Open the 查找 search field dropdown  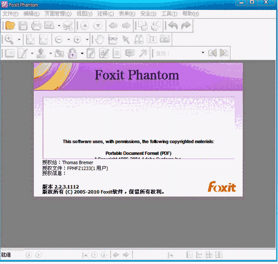point(203,53)
